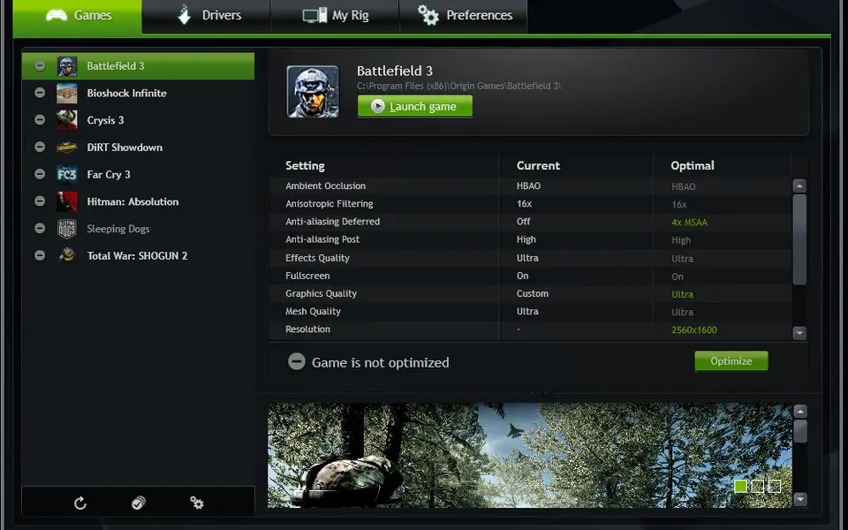Launch game with the green button

[415, 107]
